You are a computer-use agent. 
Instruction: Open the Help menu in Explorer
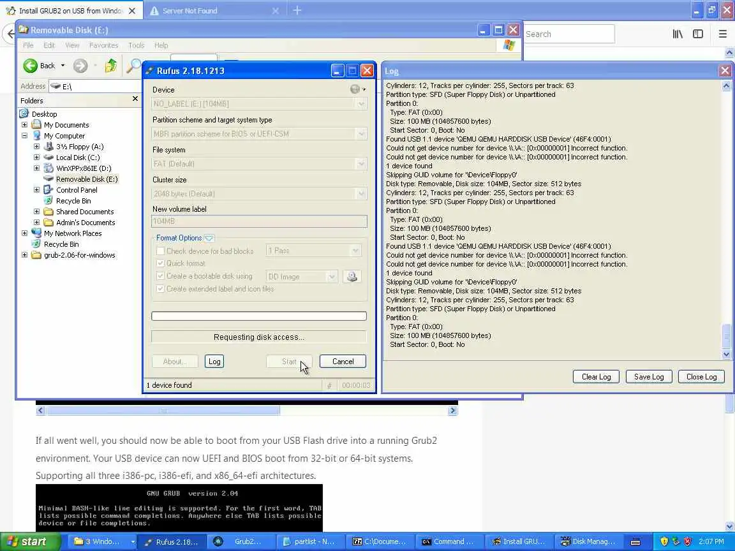[161, 45]
